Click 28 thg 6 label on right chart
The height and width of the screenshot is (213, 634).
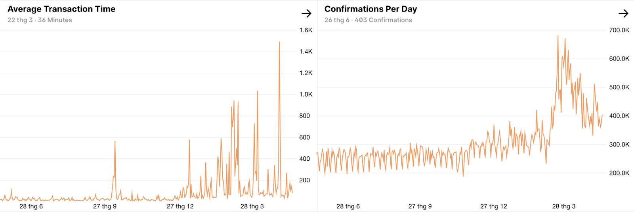[348, 206]
